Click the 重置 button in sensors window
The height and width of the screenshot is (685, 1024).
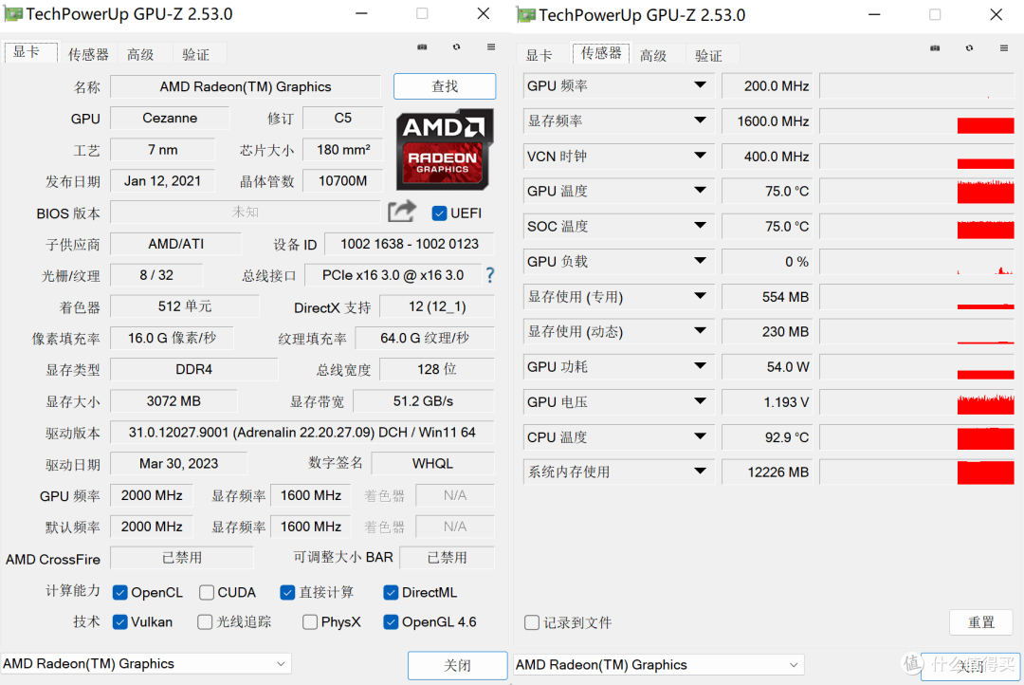[x=981, y=622]
